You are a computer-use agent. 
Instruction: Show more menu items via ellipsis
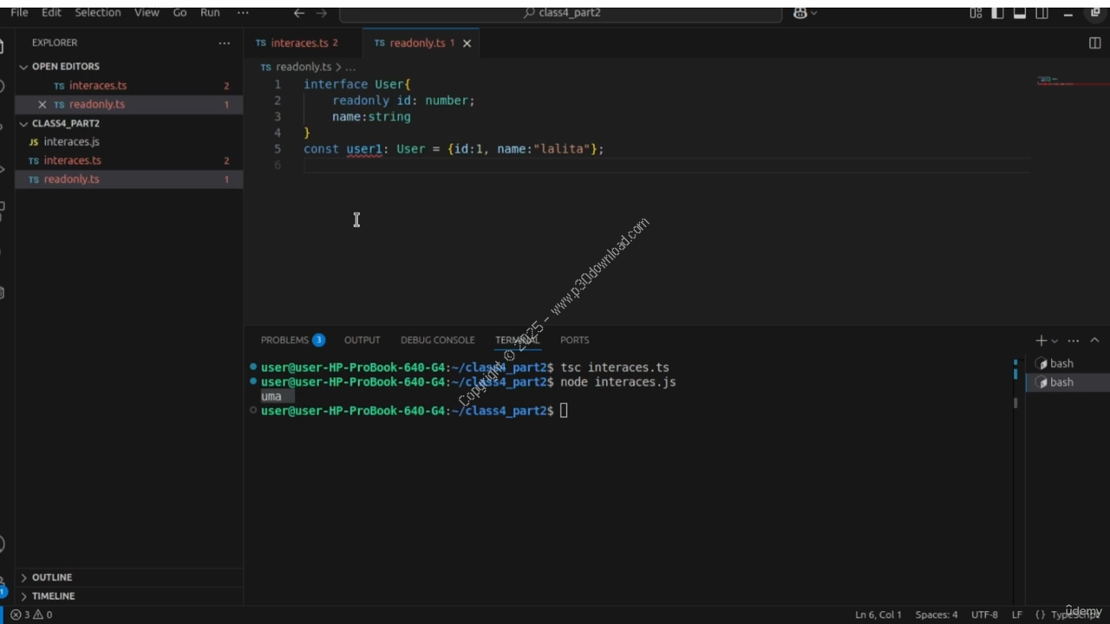(x=243, y=12)
